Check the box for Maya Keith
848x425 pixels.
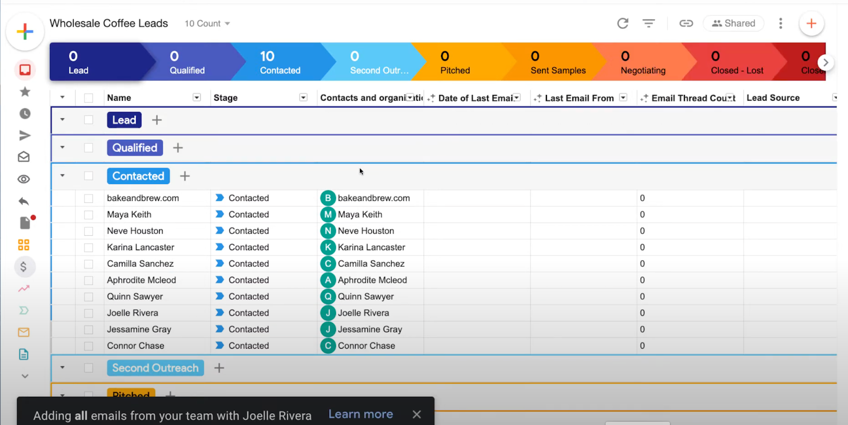point(89,215)
